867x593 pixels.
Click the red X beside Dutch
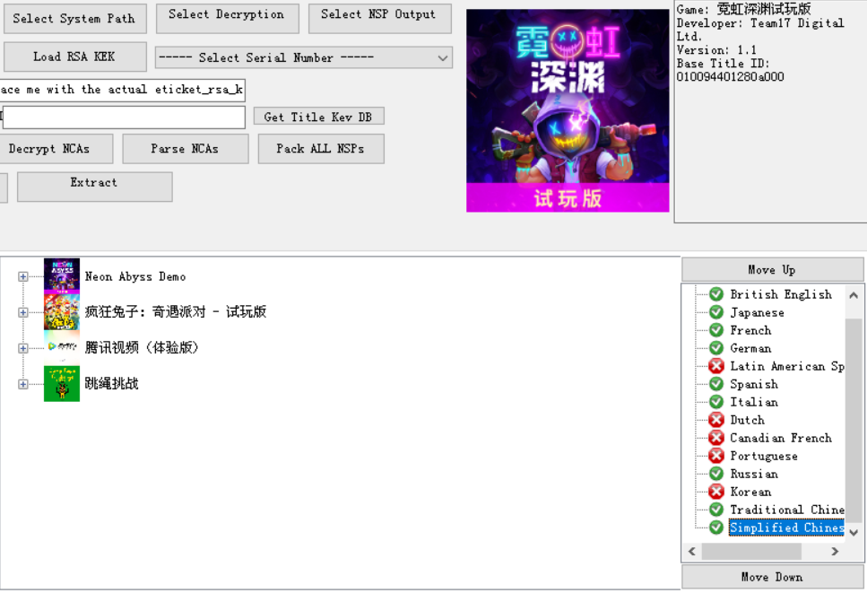pos(716,420)
